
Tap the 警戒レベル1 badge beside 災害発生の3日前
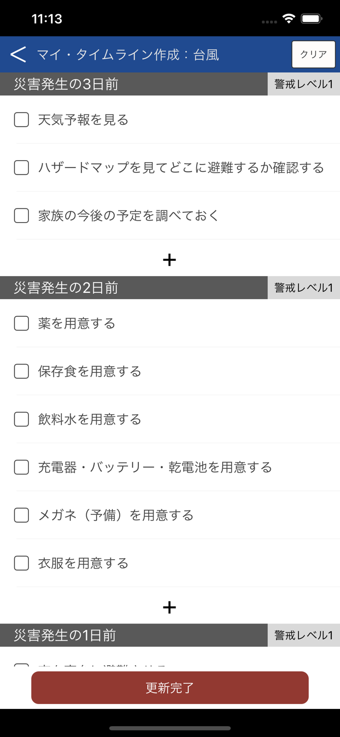point(303,84)
